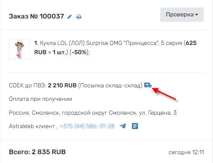
Task: Click the timestamp сегодня 12:11
Action: [x=186, y=152]
